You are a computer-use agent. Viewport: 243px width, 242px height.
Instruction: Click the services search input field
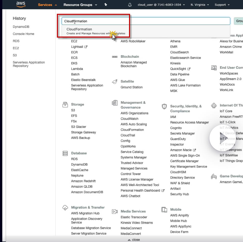(x=146, y=21)
